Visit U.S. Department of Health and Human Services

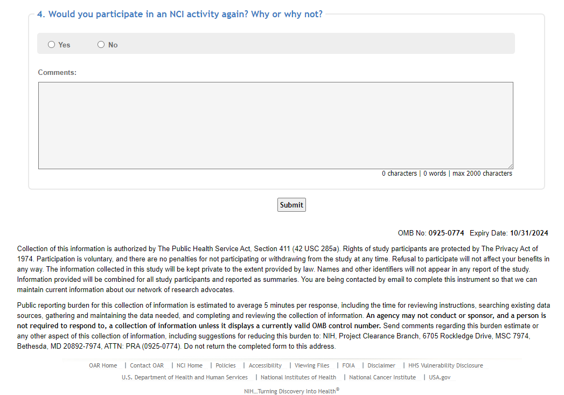point(185,377)
